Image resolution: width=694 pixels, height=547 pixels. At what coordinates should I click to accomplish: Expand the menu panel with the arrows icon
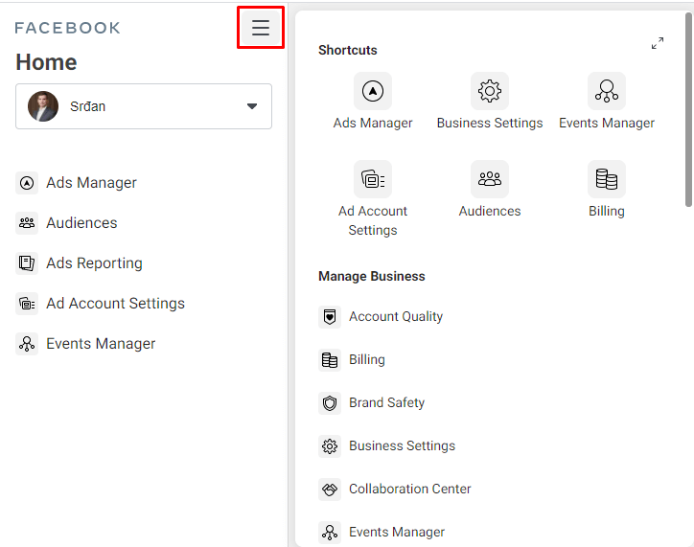point(658,43)
